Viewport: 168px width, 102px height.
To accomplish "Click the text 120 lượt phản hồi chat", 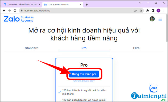I will point(84,100).
